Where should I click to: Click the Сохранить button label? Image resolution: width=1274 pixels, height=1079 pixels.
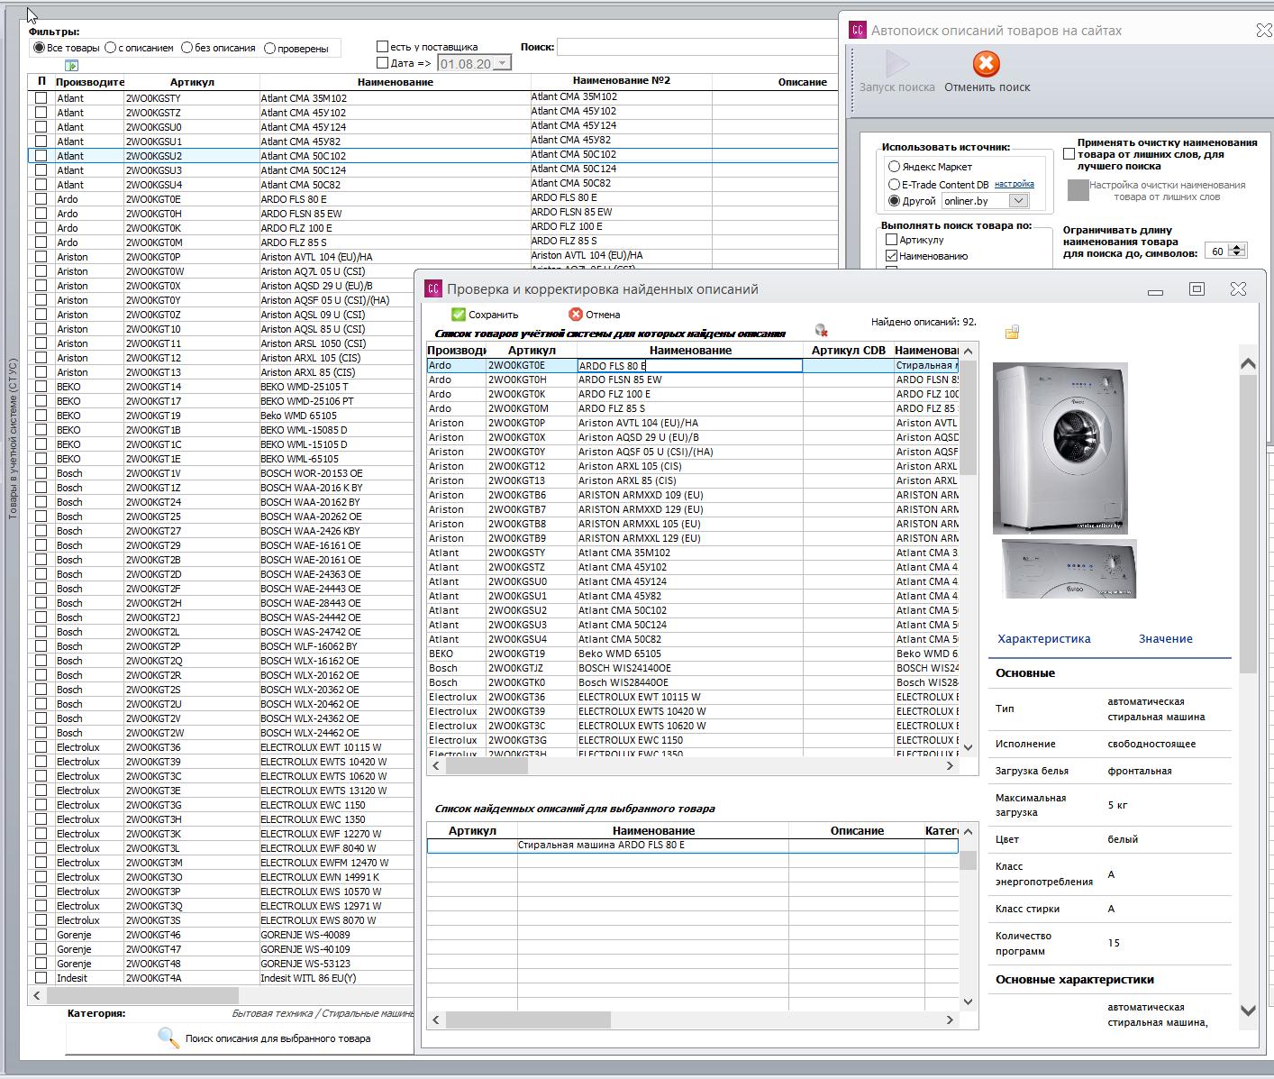494,315
